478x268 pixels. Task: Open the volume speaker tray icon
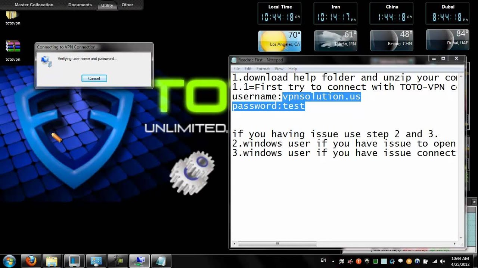click(x=442, y=261)
